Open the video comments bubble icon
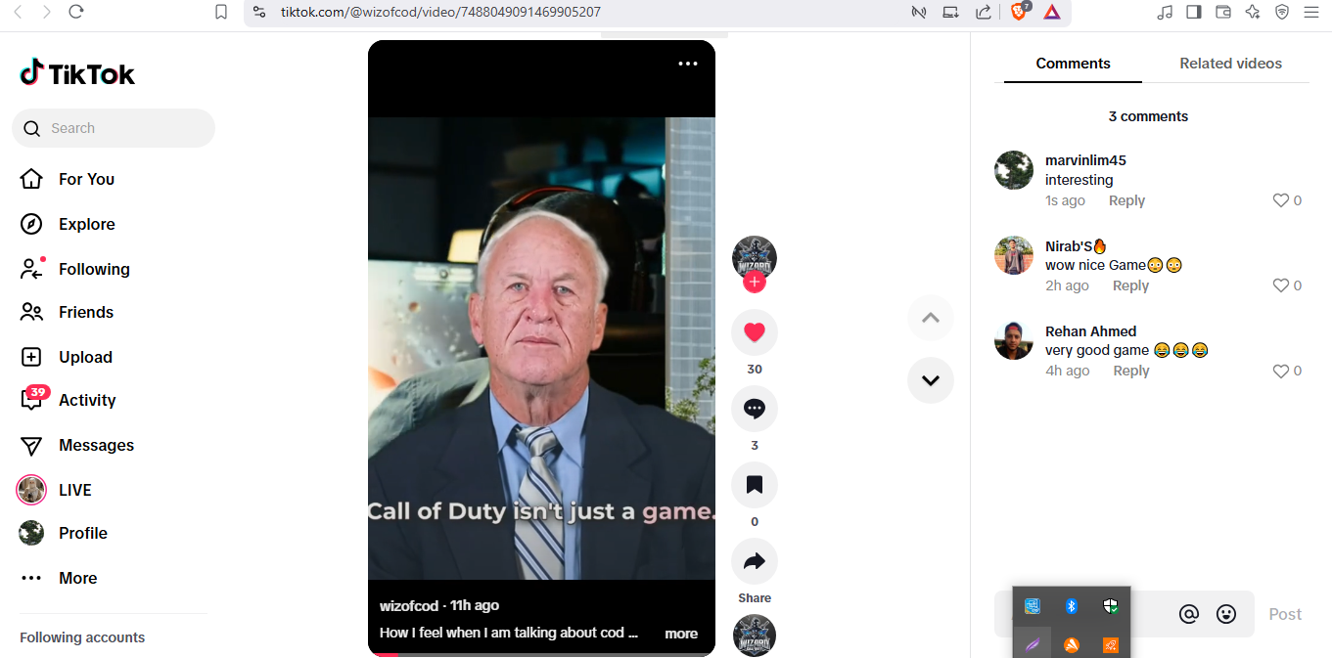The height and width of the screenshot is (658, 1332). [754, 409]
